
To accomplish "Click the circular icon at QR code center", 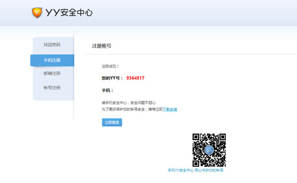I will tap(209, 150).
